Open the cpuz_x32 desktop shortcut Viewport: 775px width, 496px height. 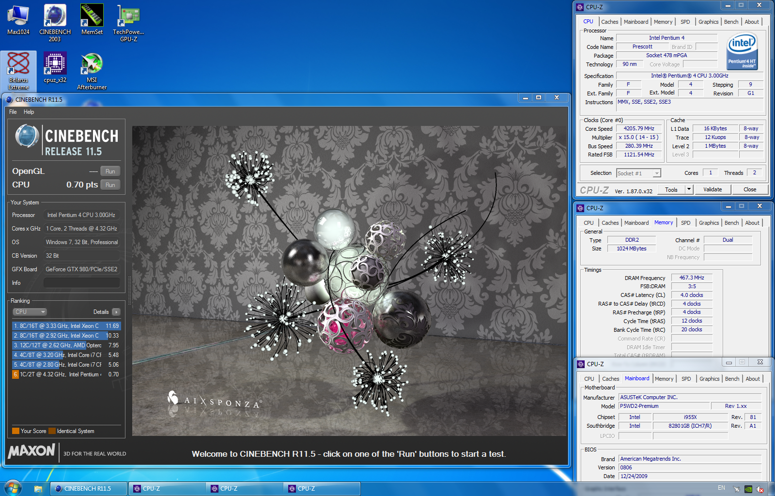pyautogui.click(x=55, y=68)
